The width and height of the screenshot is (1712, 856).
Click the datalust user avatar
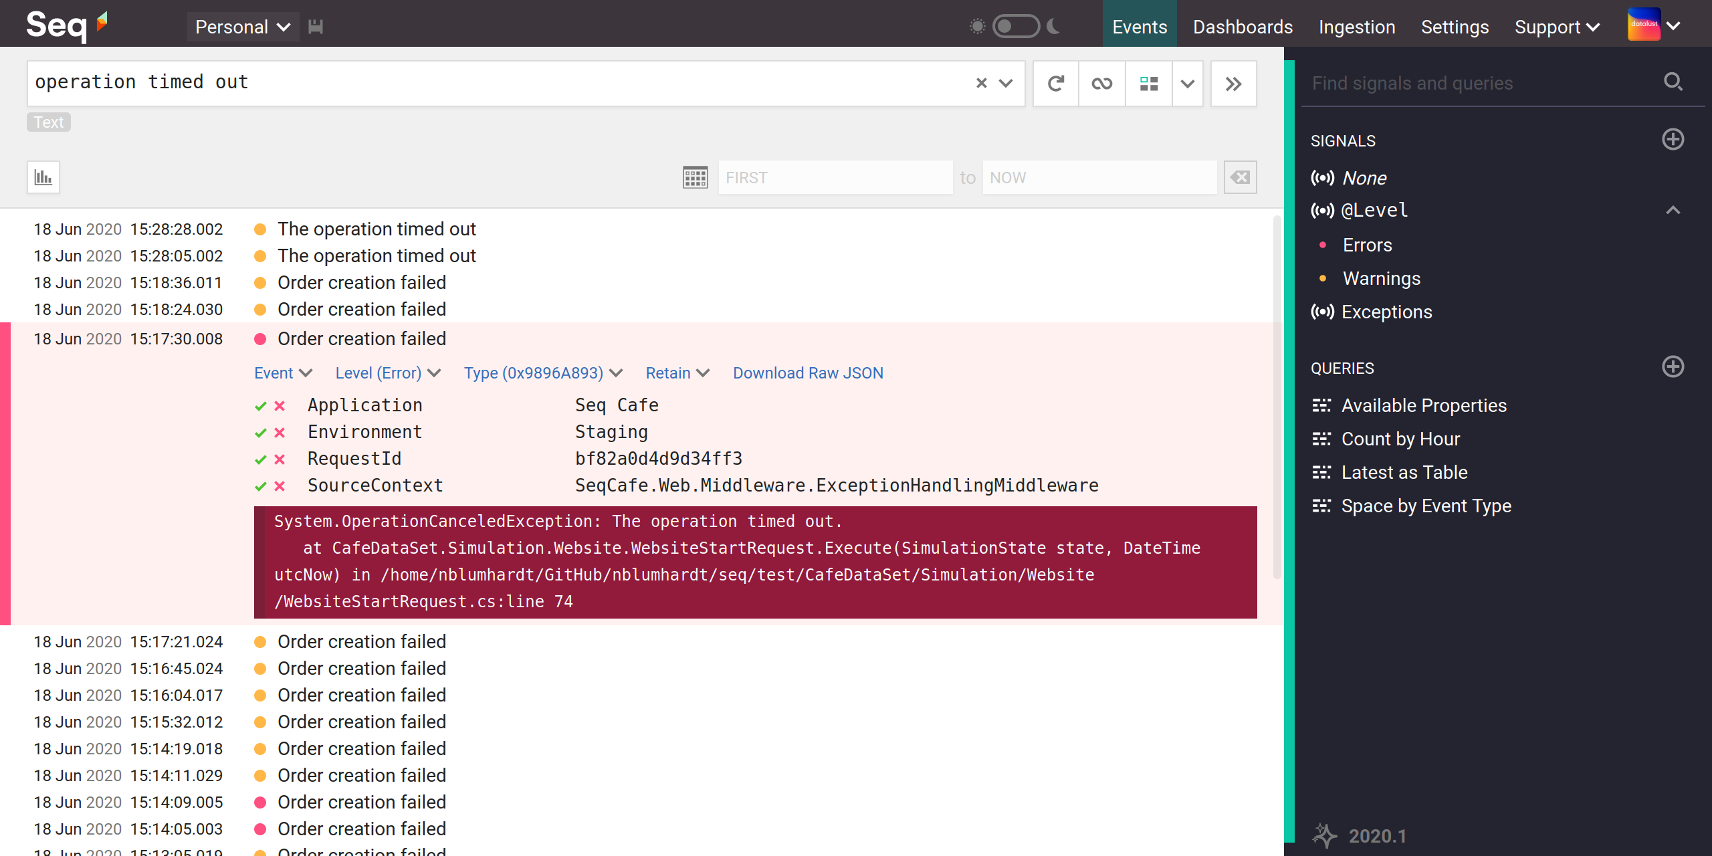1644,25
